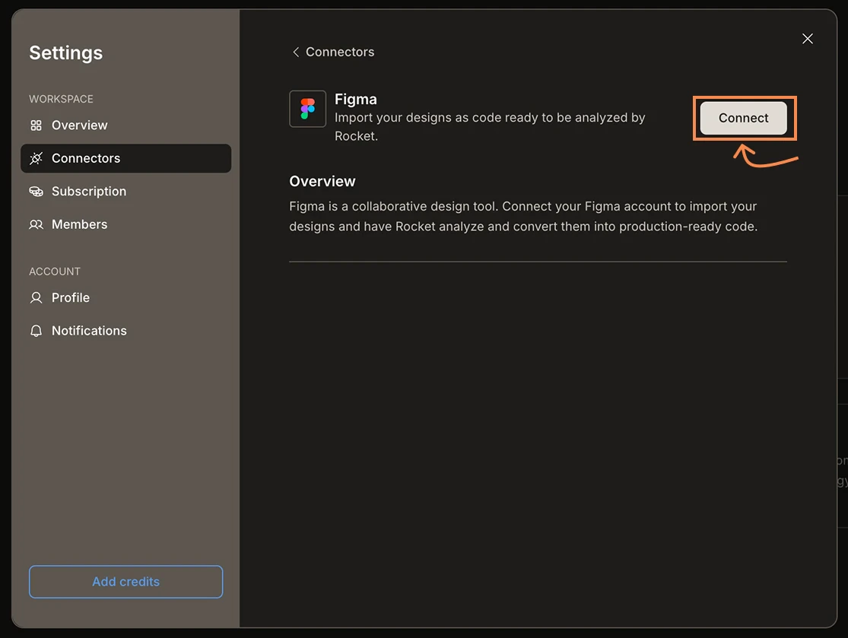Click the Connectors breadcrumb text

pos(340,52)
